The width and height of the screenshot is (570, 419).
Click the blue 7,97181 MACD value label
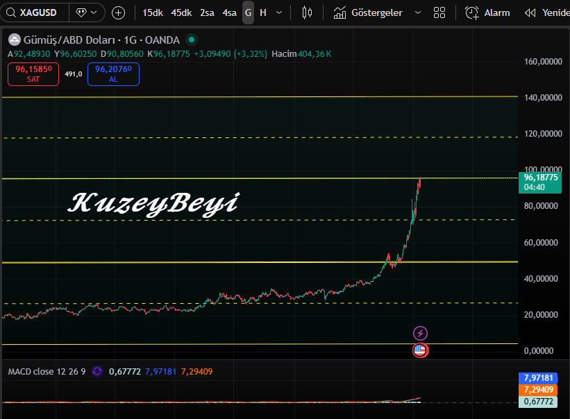point(539,378)
